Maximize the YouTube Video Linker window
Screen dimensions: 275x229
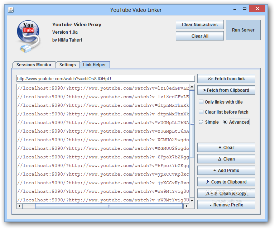pos(245,9)
